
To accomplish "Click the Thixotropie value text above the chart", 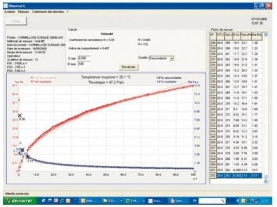I will pyautogui.click(x=106, y=82).
